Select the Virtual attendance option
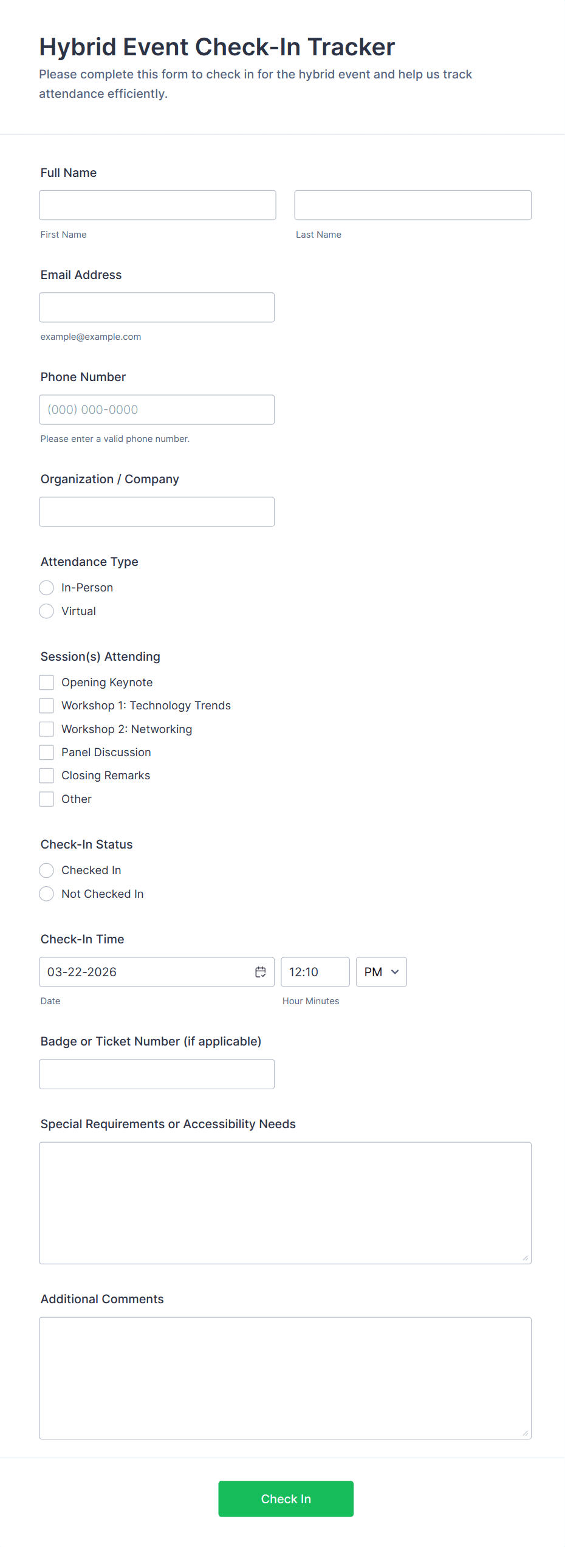Viewport: 565px width, 1547px height. (x=47, y=611)
